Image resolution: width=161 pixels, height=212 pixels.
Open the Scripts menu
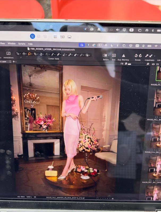(22, 44)
